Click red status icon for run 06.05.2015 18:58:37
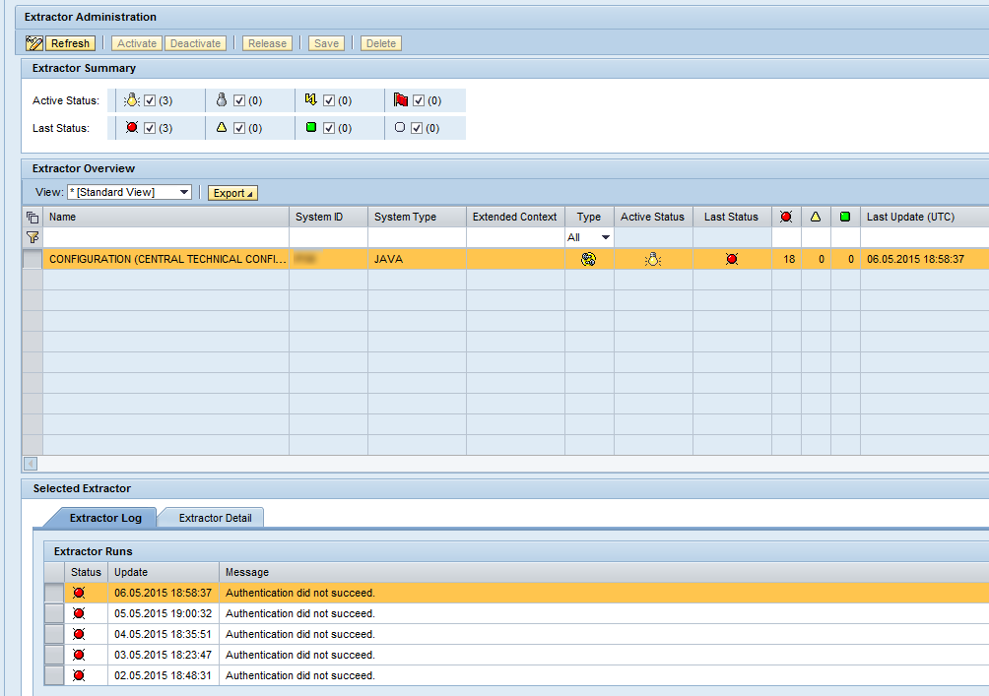 pos(79,593)
